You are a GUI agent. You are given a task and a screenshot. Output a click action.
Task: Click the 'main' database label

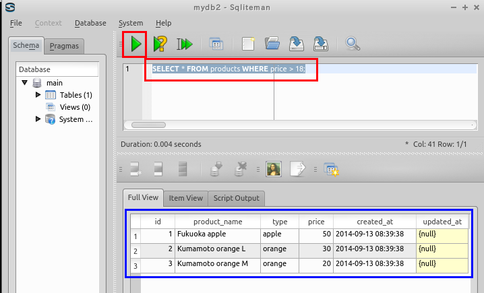click(55, 83)
